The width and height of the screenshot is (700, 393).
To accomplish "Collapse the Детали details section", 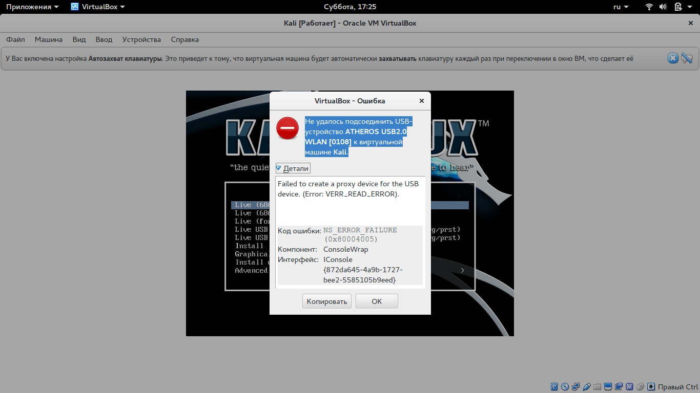I will coord(293,168).
